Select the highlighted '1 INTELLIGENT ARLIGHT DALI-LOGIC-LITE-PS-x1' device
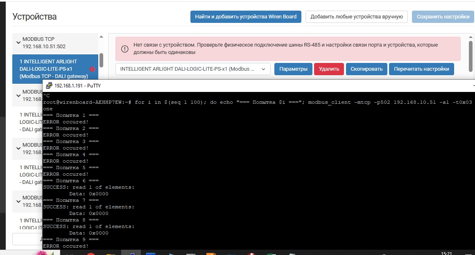Image resolution: width=475 pixels, height=255 pixels. coord(55,69)
